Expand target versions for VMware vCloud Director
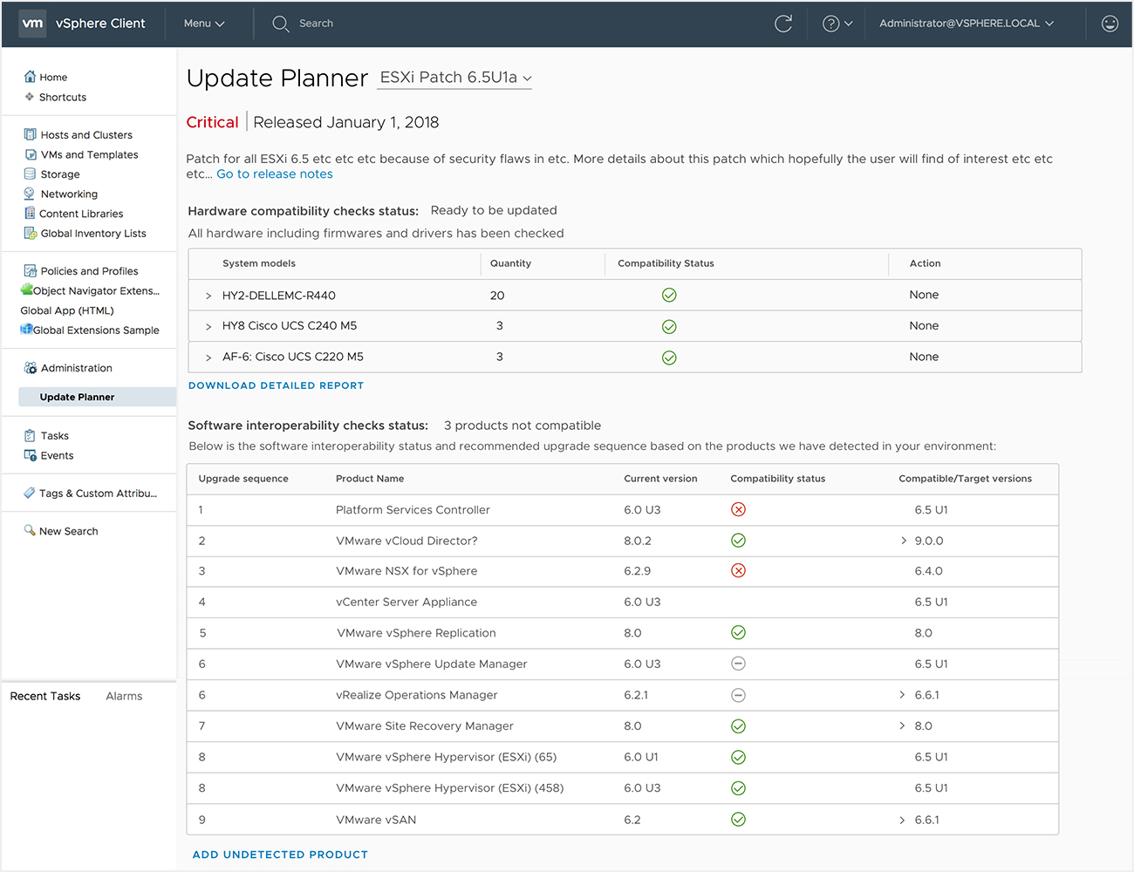1134x872 pixels. click(x=904, y=540)
